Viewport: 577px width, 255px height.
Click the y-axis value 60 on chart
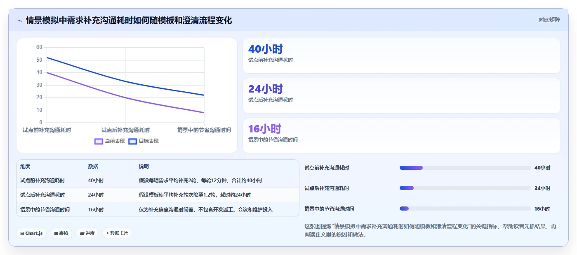pos(39,47)
